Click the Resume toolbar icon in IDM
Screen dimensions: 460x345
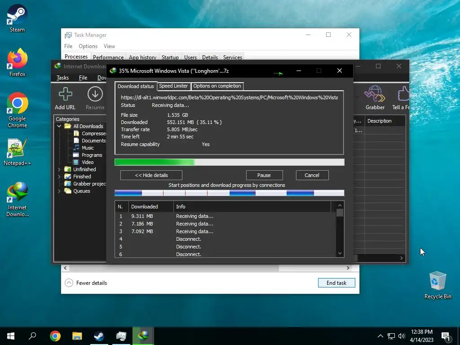pyautogui.click(x=95, y=98)
